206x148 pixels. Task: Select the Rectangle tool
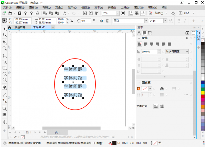pos(4,68)
